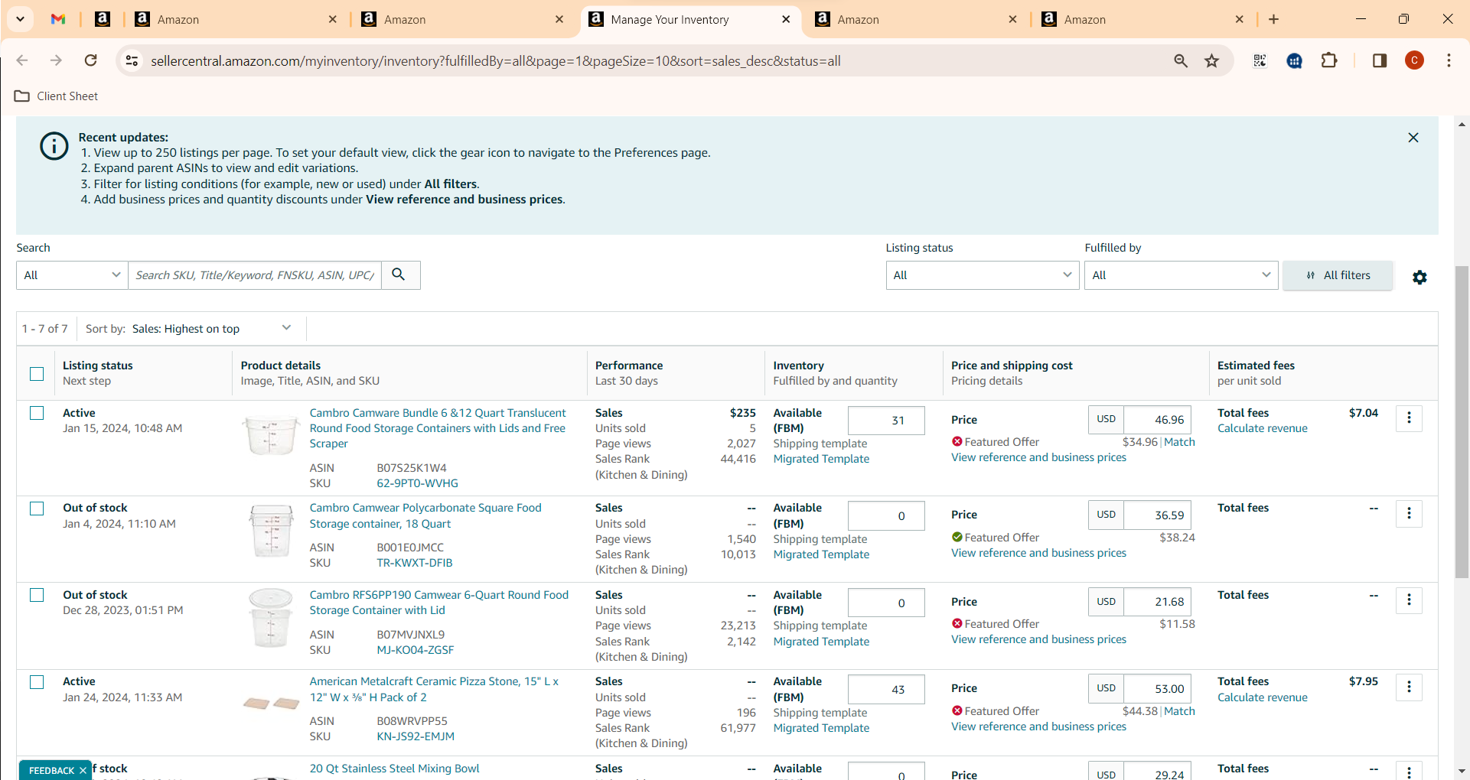Edit quantity field showing 43
The image size is (1470, 780).
tap(886, 689)
